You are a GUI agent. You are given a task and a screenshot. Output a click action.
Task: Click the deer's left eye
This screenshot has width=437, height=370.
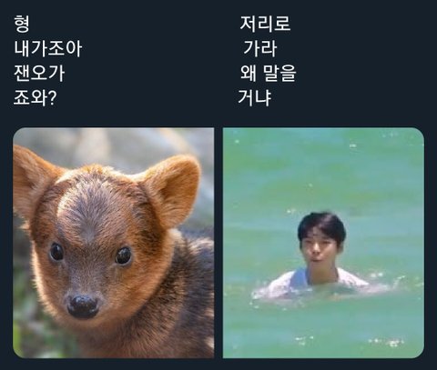pos(56,252)
